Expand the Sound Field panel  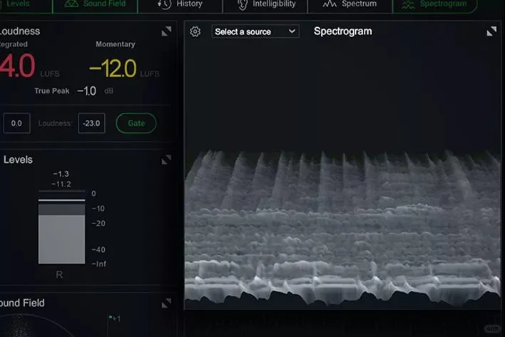point(166,303)
